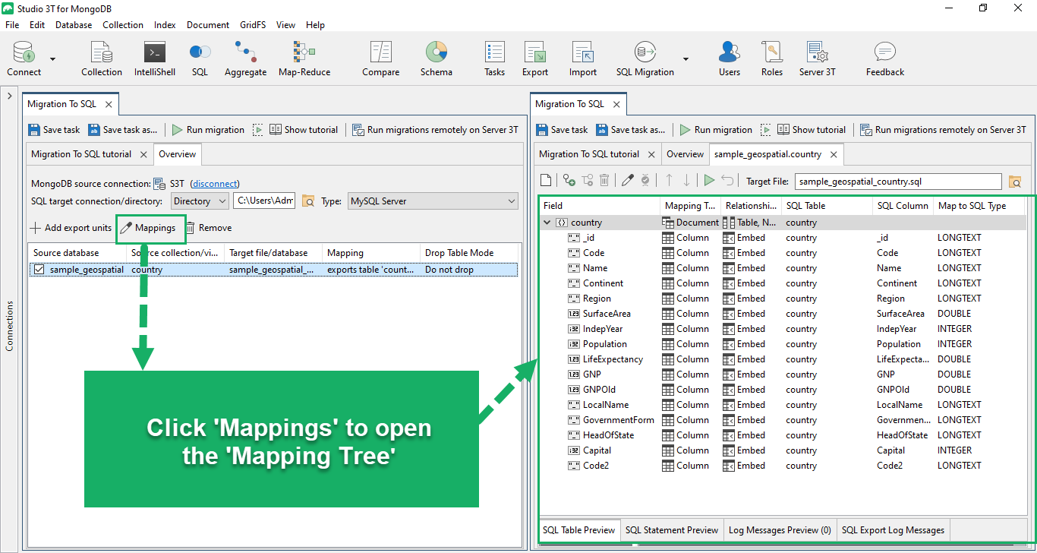Browse for target file folder icon
Image resolution: width=1037 pixels, height=553 pixels.
tap(1015, 182)
